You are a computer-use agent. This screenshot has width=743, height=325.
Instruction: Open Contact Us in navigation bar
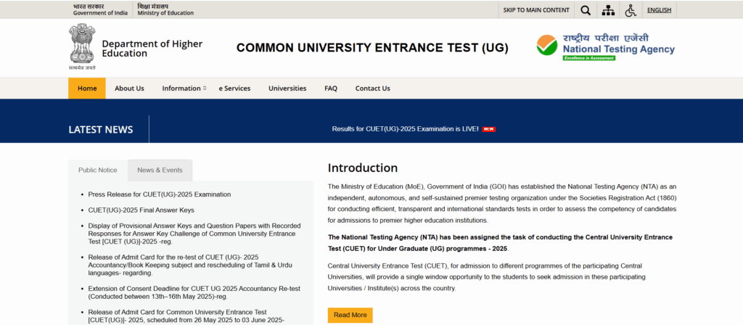372,89
